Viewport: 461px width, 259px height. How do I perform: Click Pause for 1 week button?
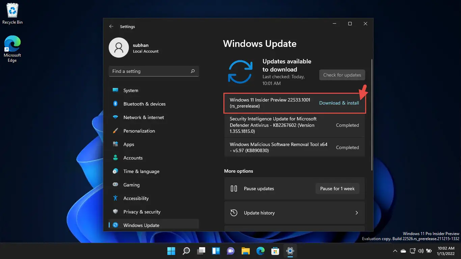point(337,189)
